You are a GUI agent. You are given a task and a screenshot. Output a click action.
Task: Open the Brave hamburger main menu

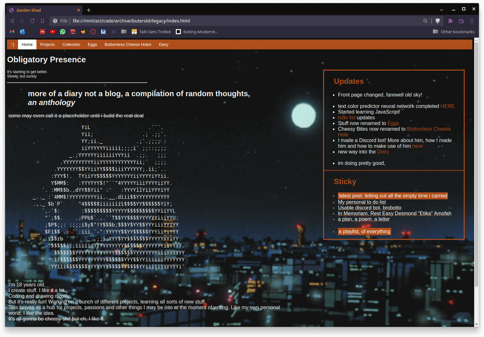pyautogui.click(x=472, y=21)
